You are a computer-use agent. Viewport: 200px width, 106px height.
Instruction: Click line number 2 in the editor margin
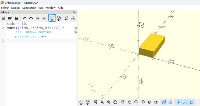(3, 28)
